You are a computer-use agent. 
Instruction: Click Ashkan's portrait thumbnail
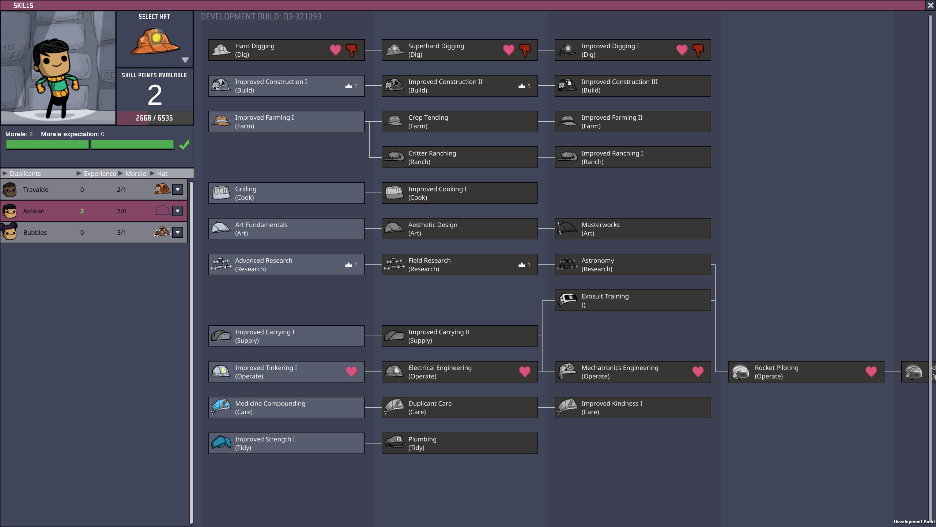tap(10, 211)
